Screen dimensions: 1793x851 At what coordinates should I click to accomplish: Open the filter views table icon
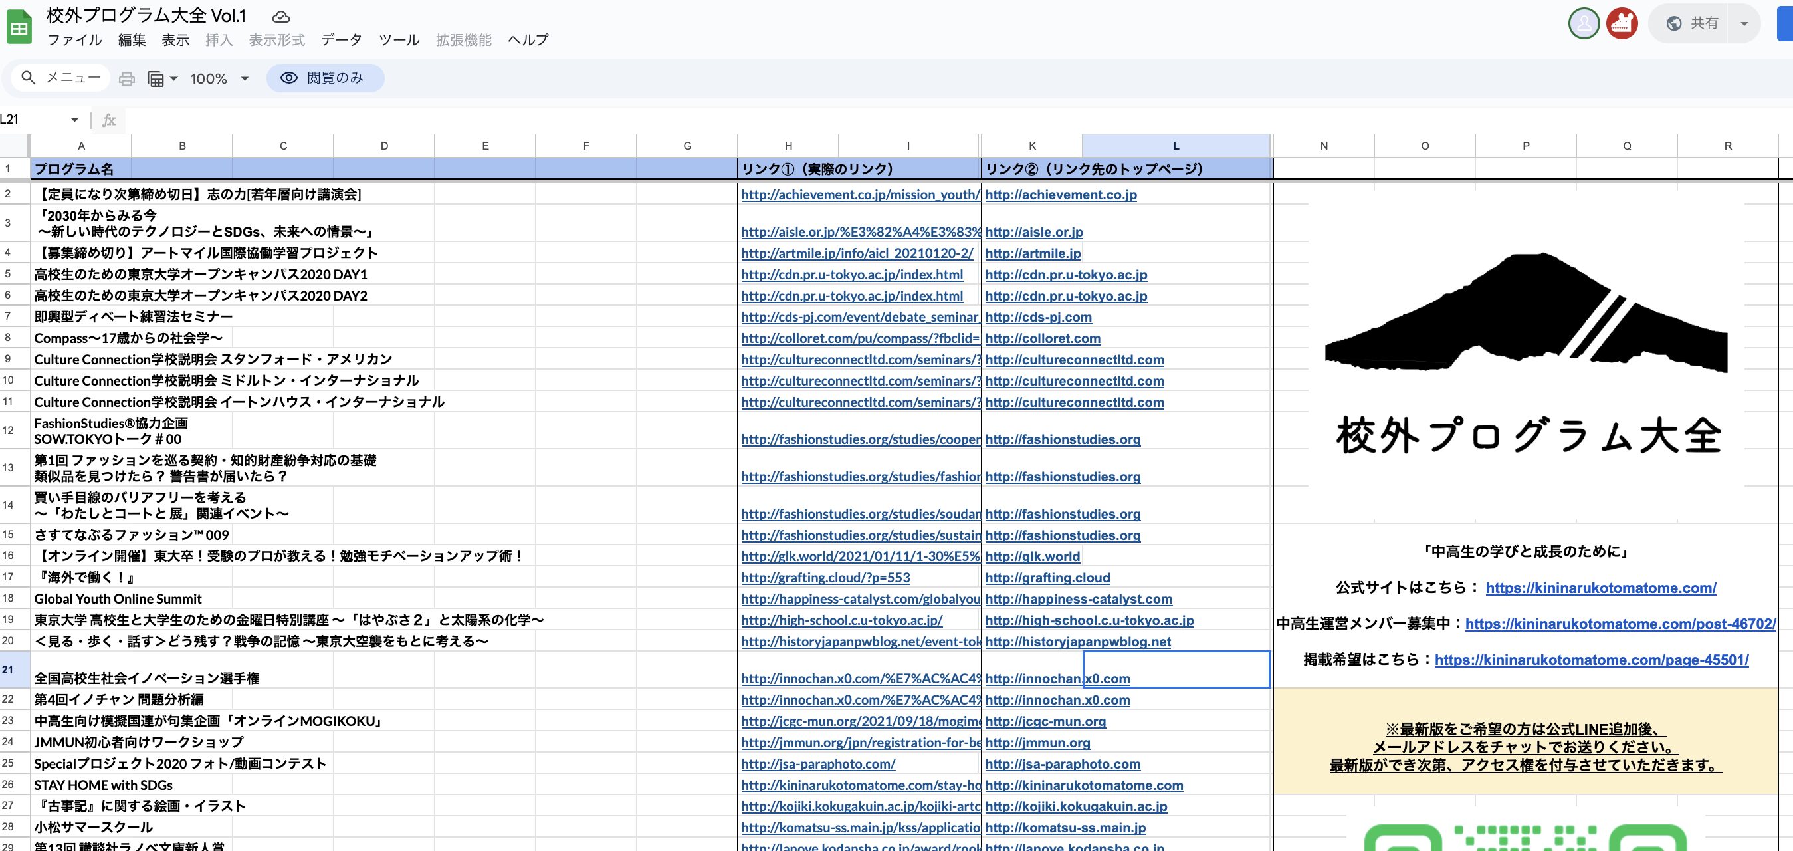[156, 78]
